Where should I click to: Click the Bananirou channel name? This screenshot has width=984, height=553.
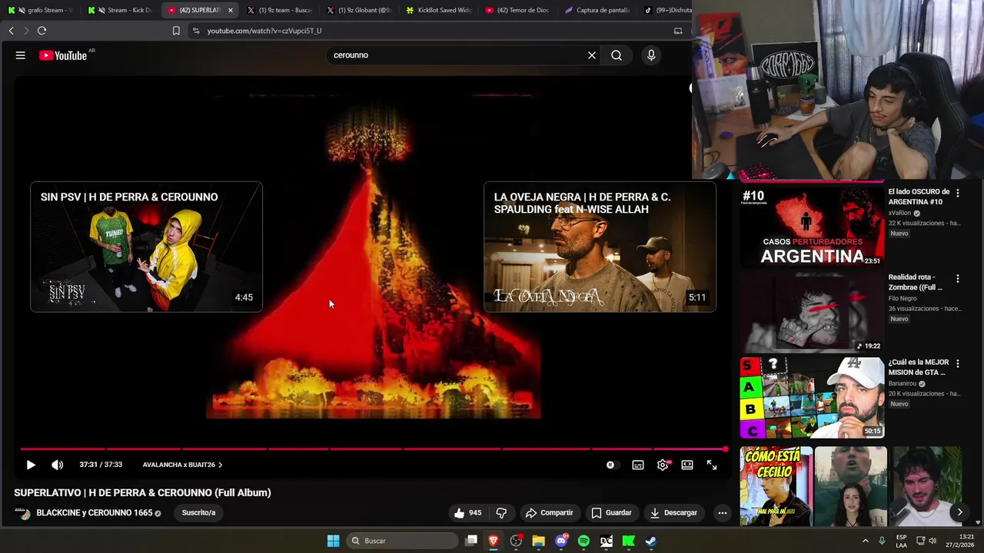click(x=903, y=383)
